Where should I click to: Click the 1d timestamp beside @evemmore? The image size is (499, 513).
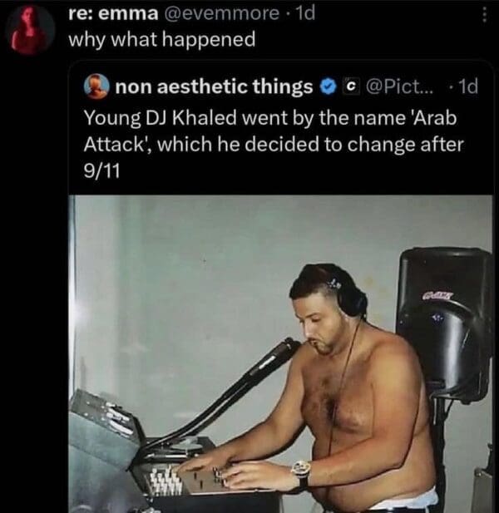tap(304, 13)
